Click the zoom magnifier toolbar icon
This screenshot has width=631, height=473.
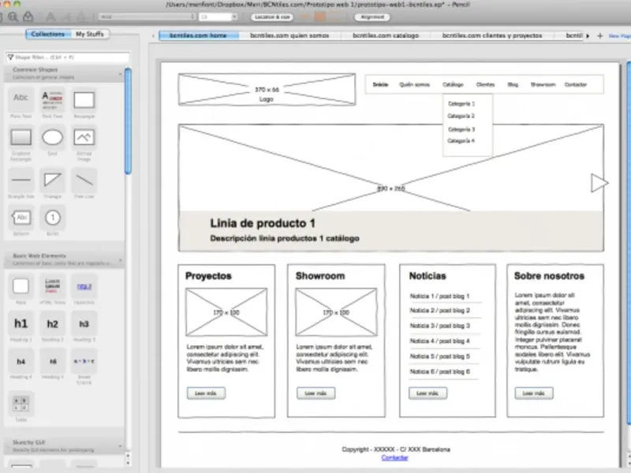coord(13,17)
